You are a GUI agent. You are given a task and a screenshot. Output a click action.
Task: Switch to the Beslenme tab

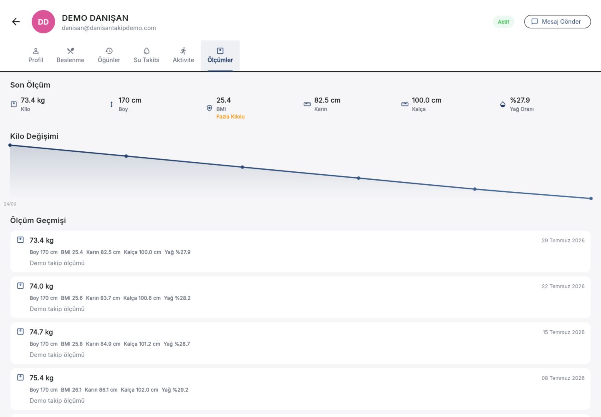(71, 55)
